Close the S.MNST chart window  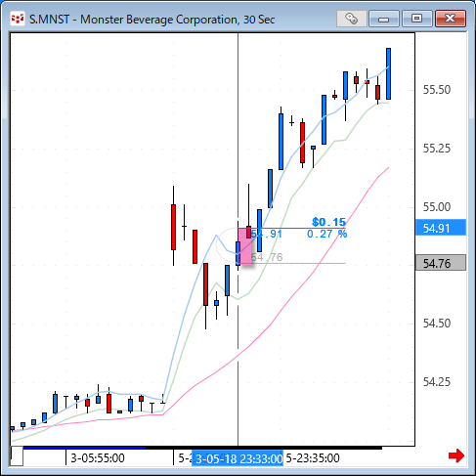(x=451, y=19)
